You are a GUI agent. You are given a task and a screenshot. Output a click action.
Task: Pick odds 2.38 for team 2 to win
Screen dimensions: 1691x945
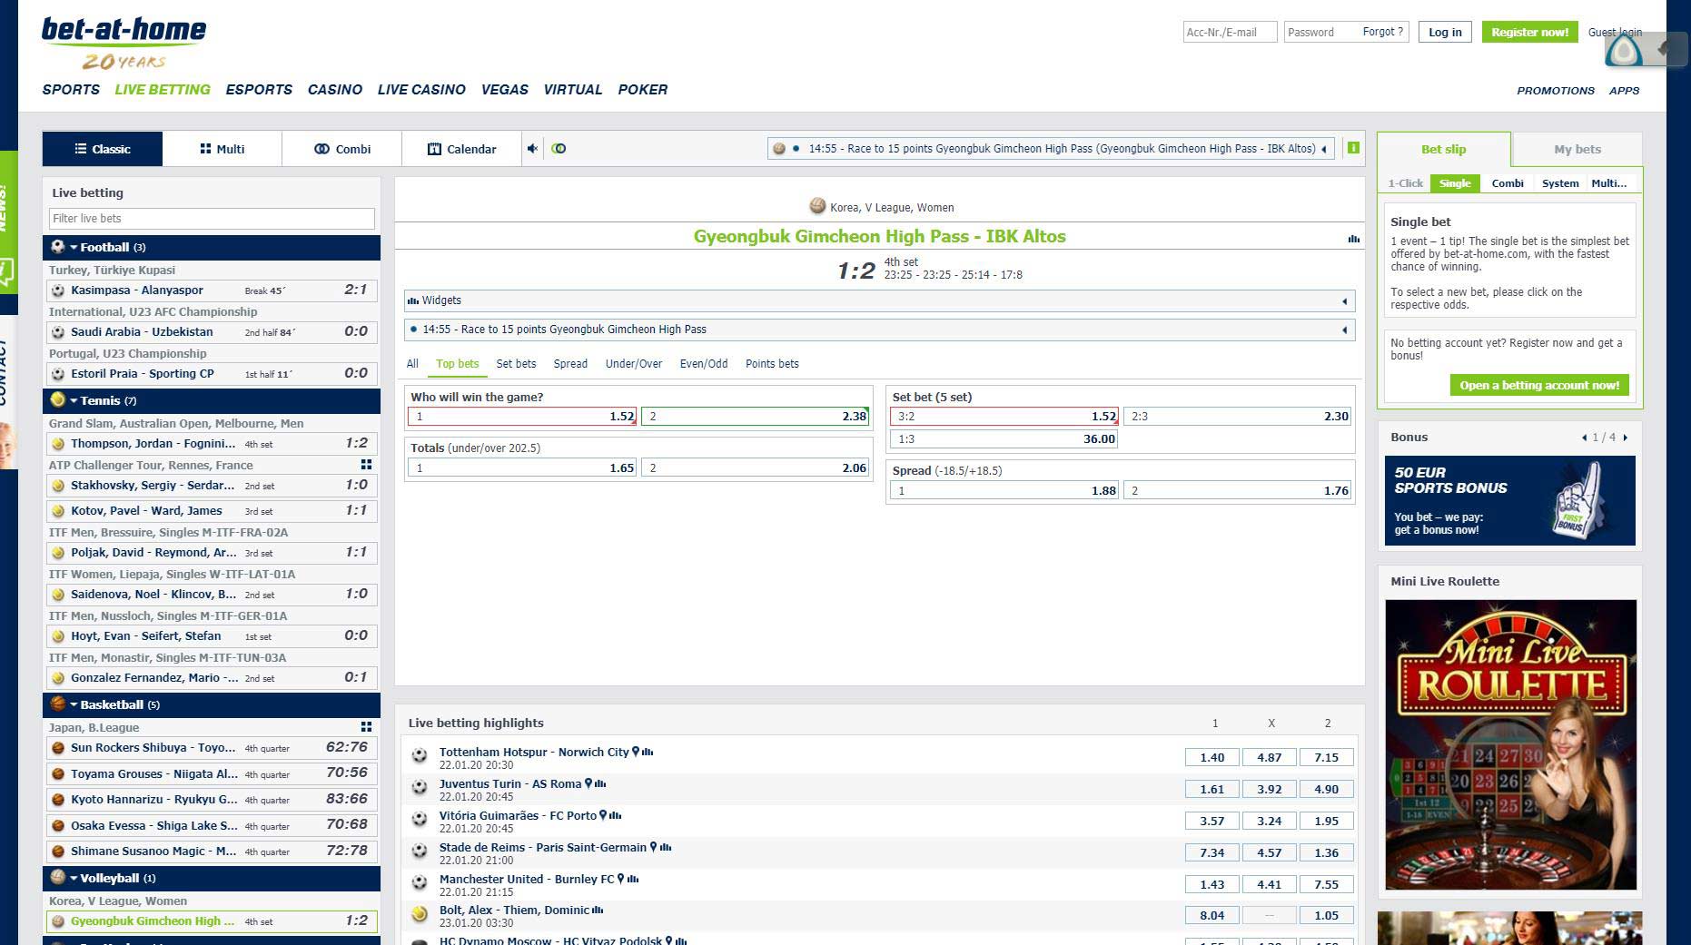click(756, 417)
